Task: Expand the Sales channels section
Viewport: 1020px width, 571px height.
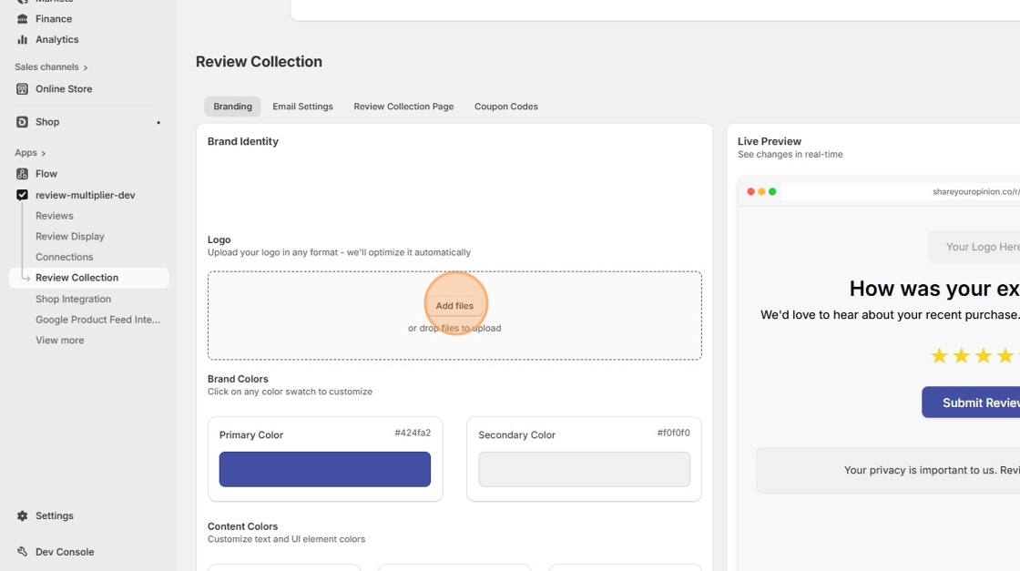Action: [x=86, y=67]
